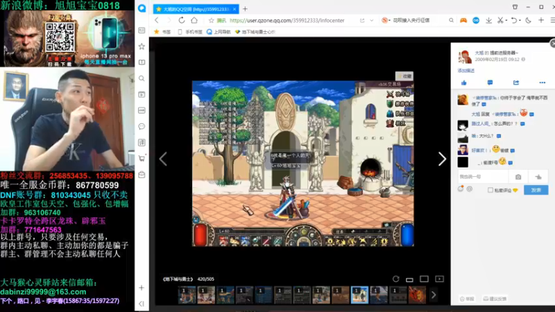Click the undo closed-tab icon
Screen dimensions: 555x312
coord(514,21)
